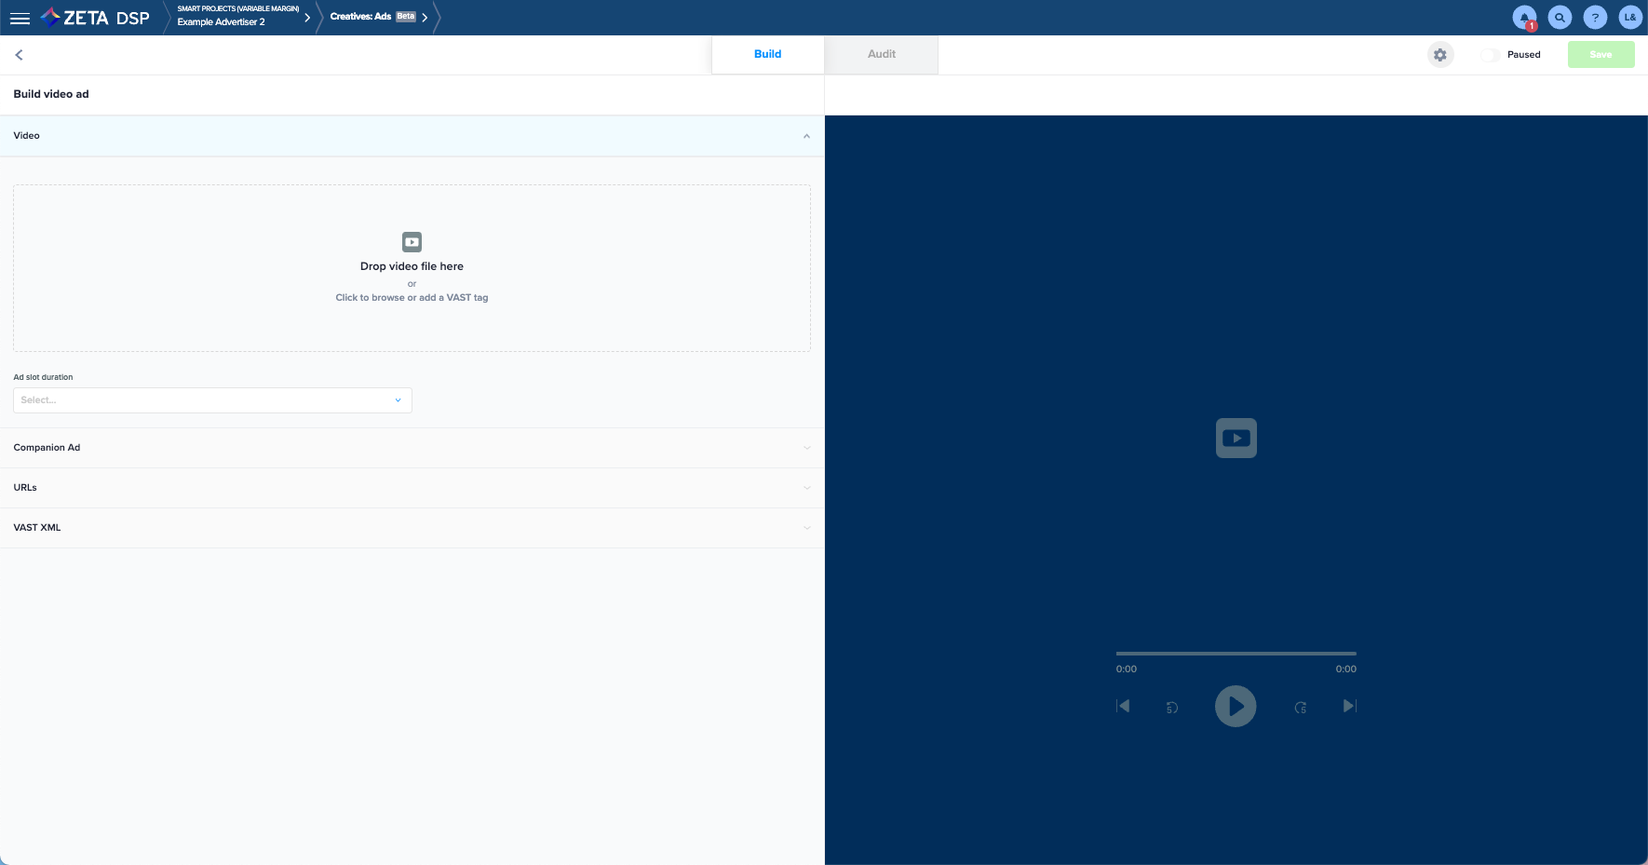The width and height of the screenshot is (1648, 865).
Task: Expand the VAST XML section
Action: point(412,528)
